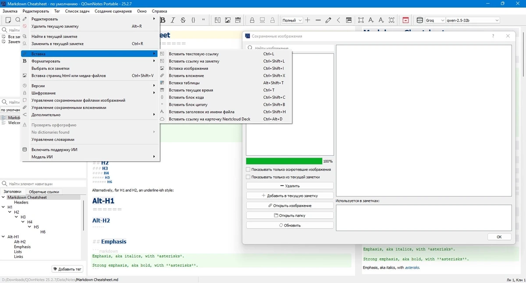Click Открыть папку button
This screenshot has width=526, height=283.
click(290, 215)
